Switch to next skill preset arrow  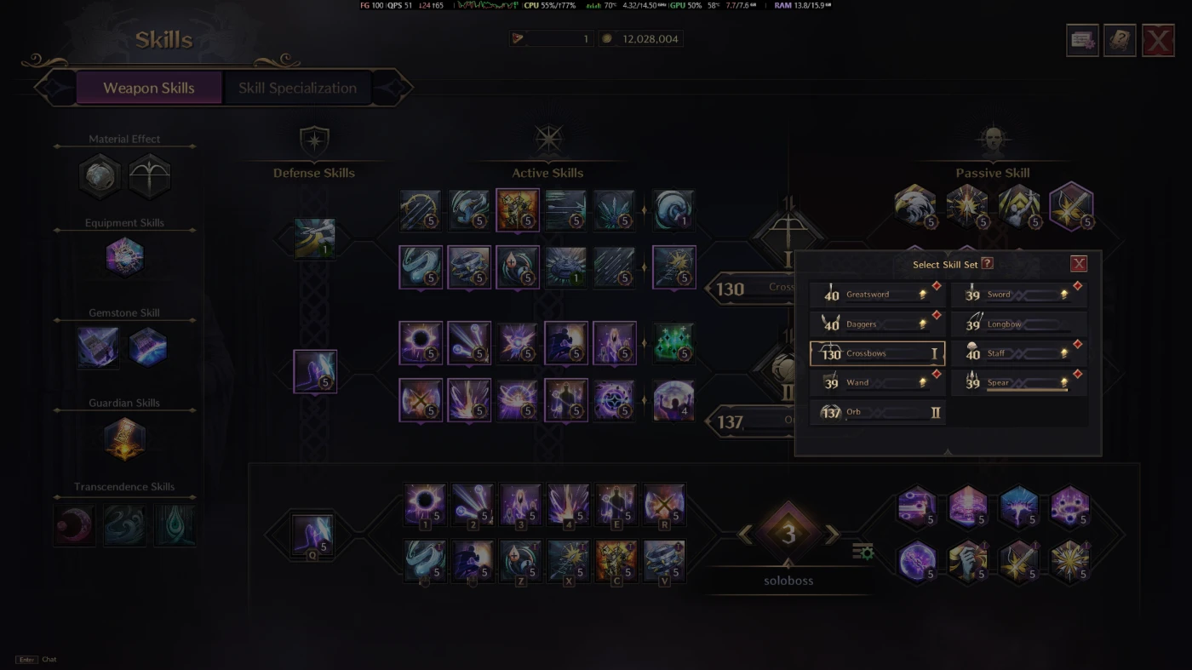coord(832,534)
